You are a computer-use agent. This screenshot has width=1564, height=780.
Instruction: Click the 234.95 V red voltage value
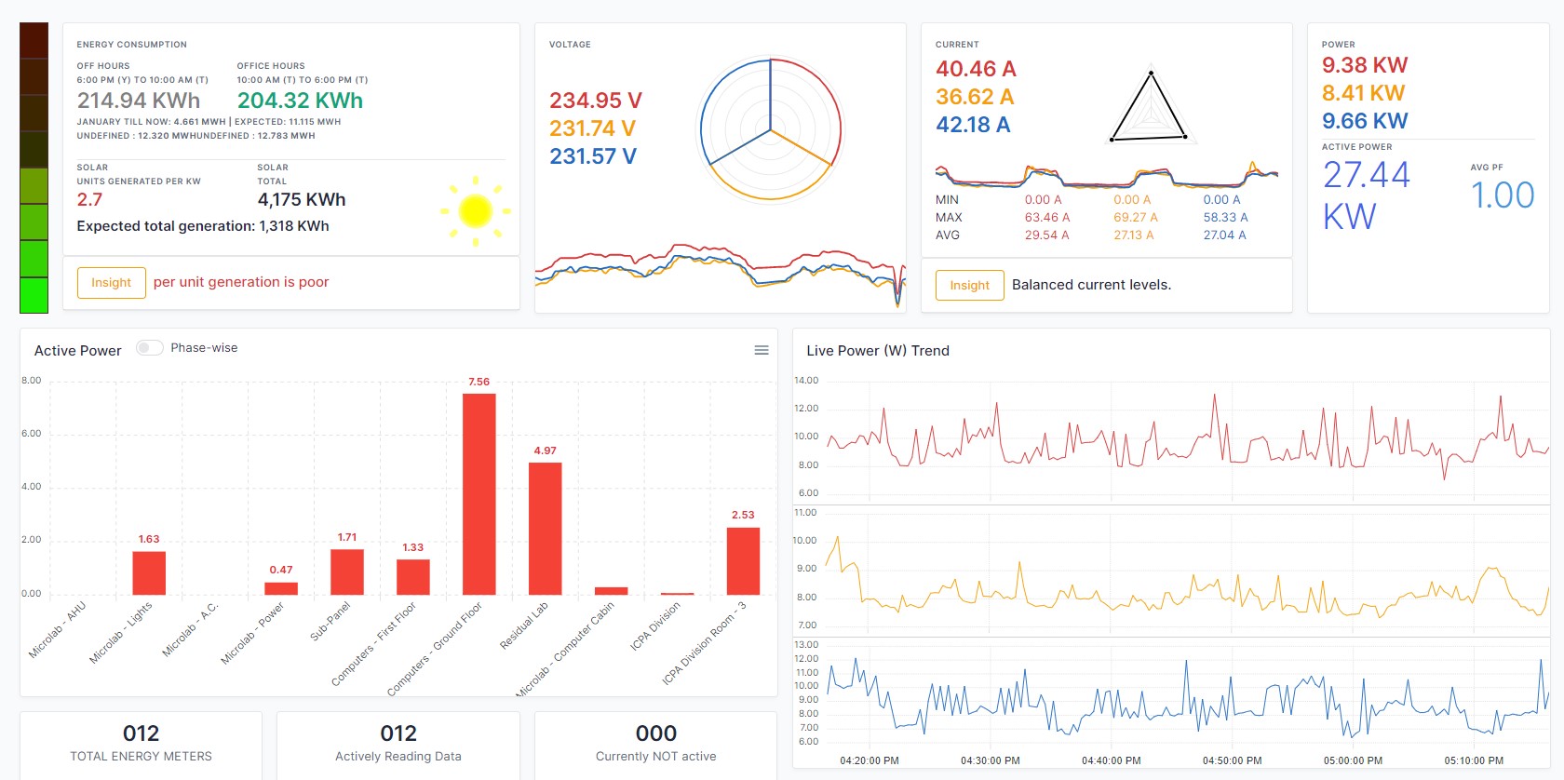click(596, 101)
